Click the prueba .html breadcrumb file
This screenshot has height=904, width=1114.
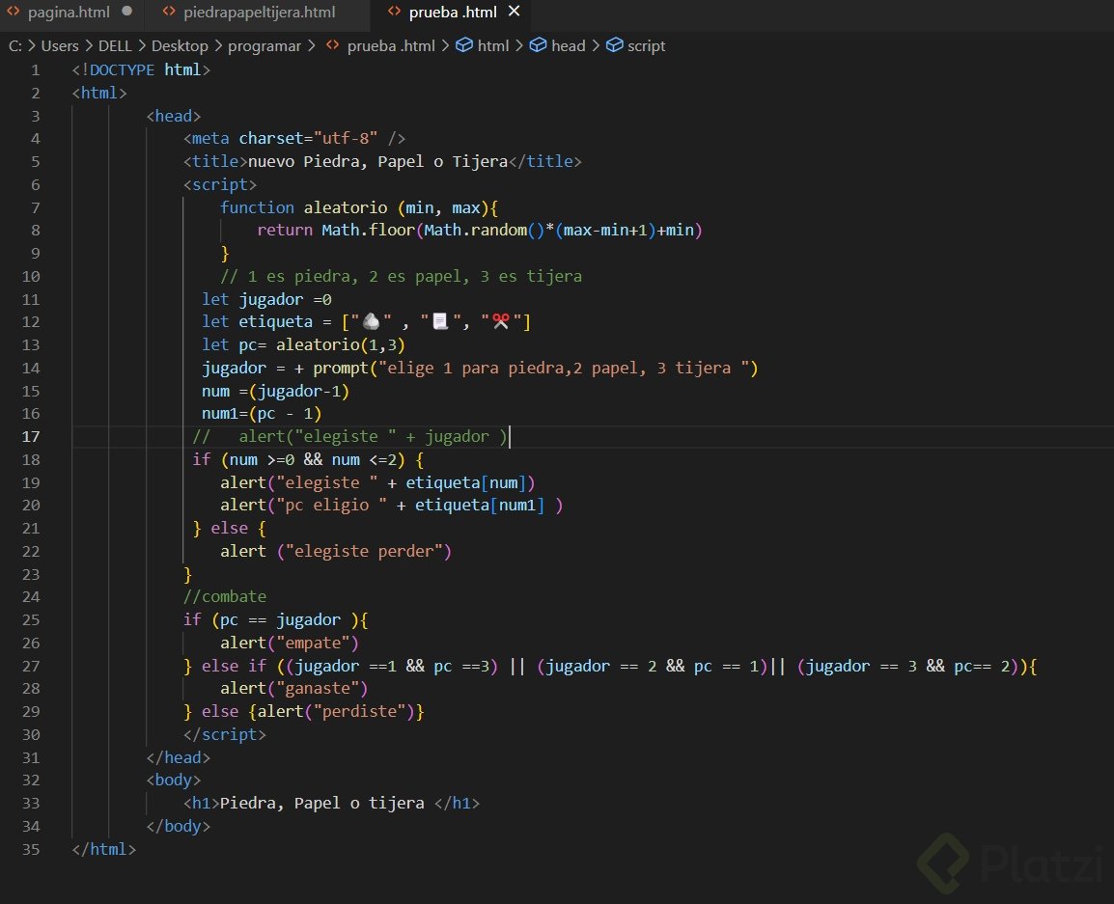pos(391,46)
